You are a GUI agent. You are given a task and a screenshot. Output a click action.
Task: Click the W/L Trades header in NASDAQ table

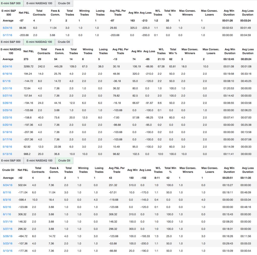161,51
